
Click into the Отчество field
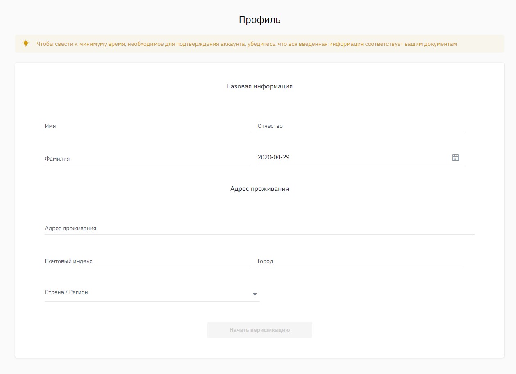[x=360, y=126]
